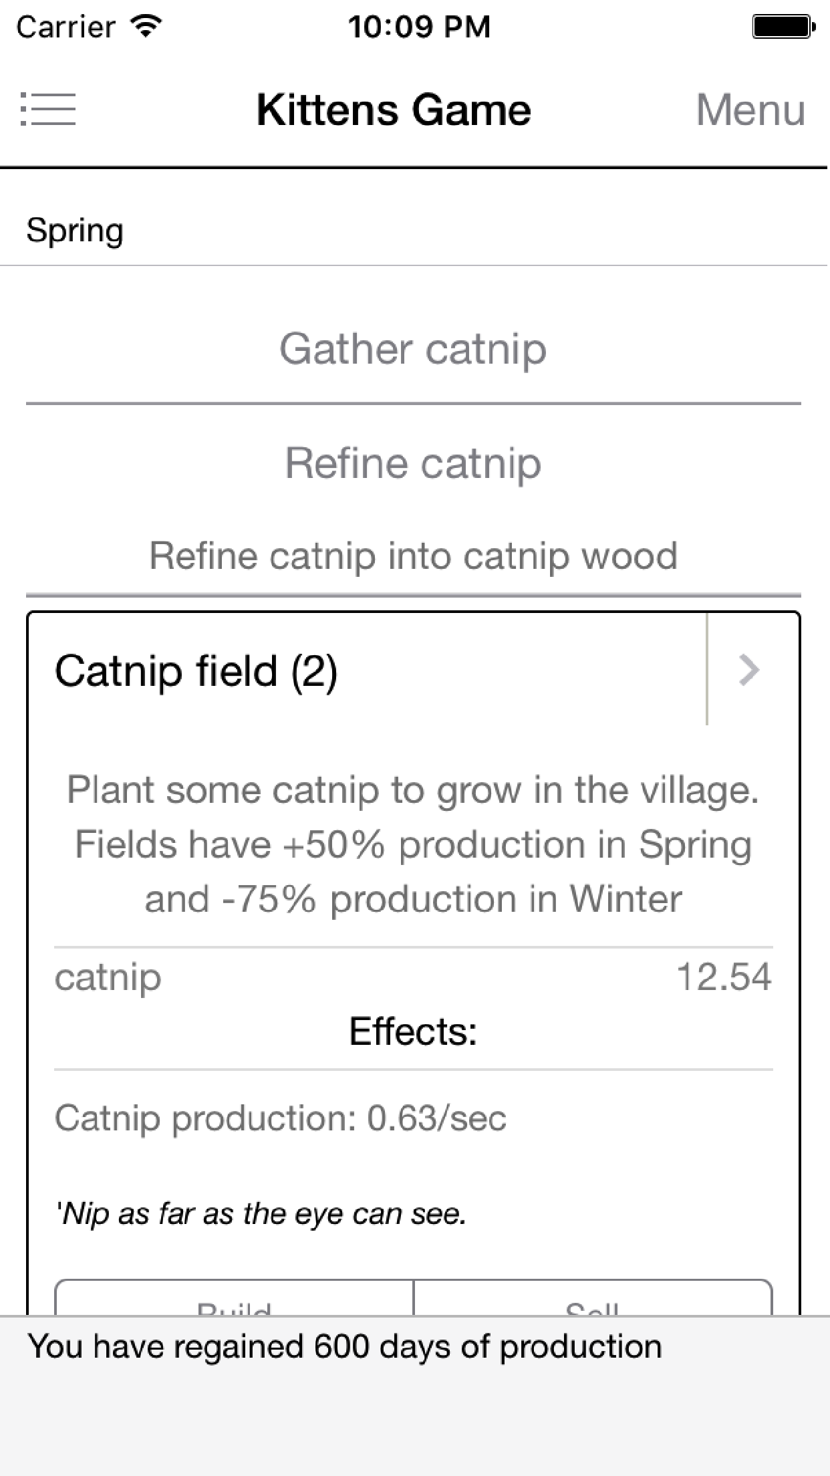Tap the Carrier label in status bar
This screenshot has height=1476, width=830.
pyautogui.click(x=65, y=27)
